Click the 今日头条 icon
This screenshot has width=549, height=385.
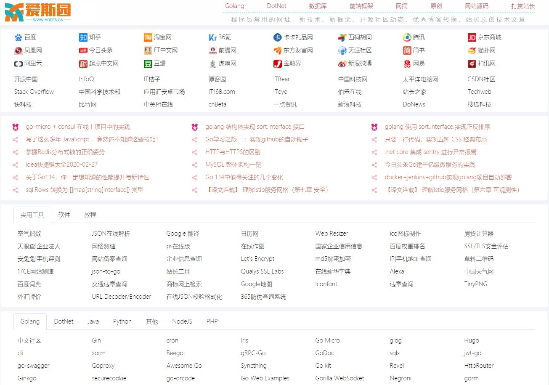[x=83, y=50]
